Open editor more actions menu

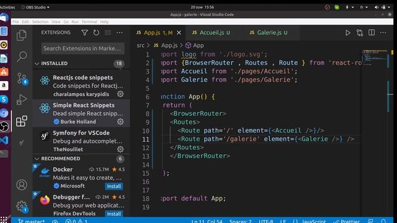(x=383, y=33)
